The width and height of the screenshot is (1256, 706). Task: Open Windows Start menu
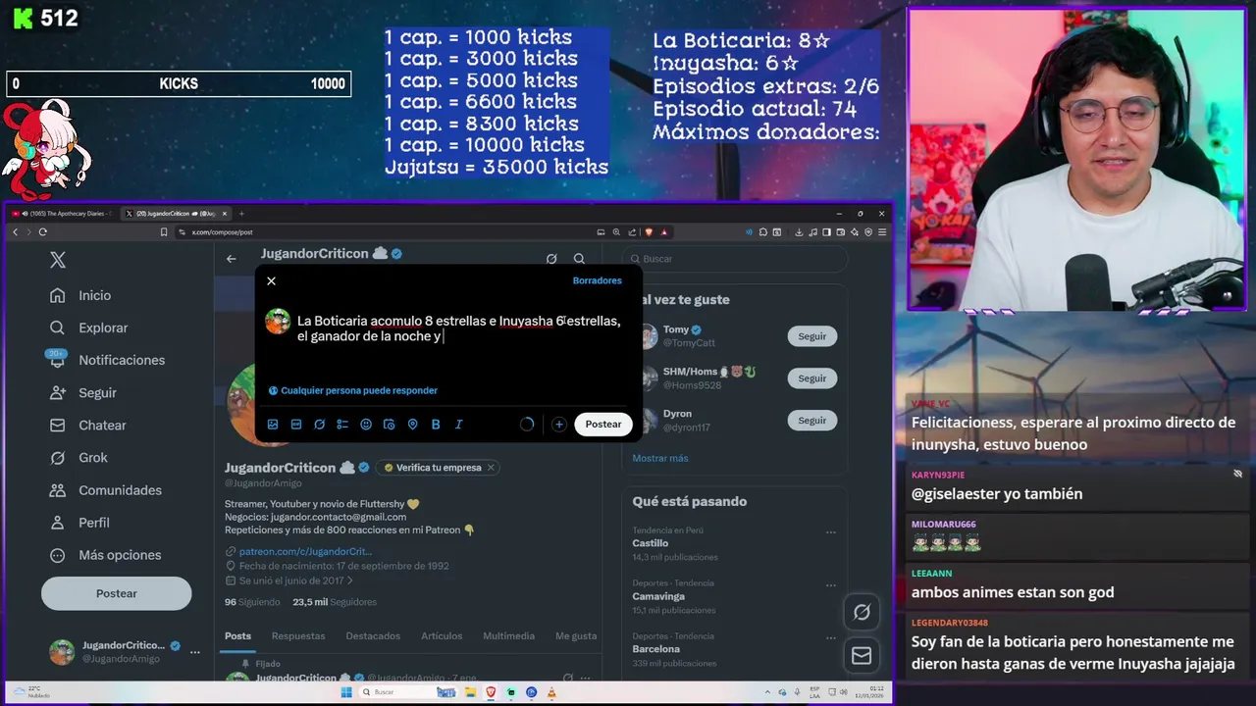(x=346, y=692)
